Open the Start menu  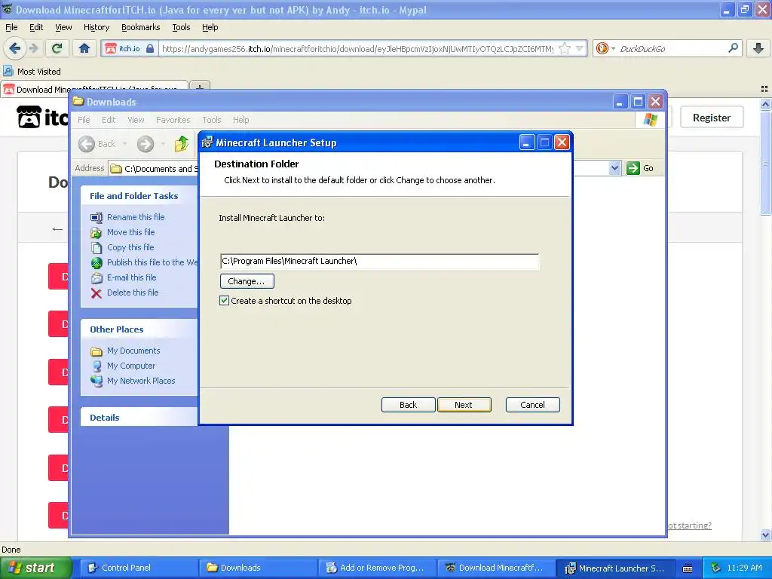[35, 568]
